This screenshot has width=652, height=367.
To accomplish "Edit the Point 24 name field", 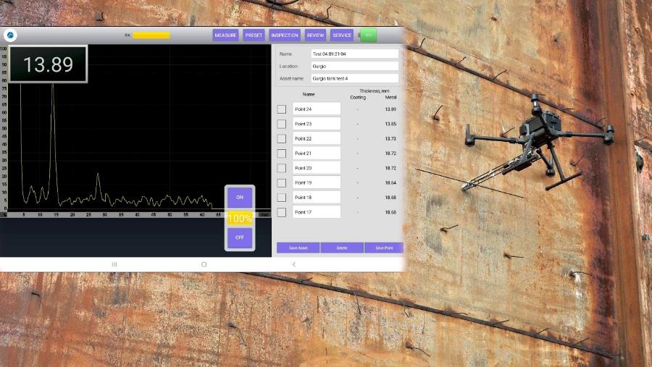I will [317, 109].
